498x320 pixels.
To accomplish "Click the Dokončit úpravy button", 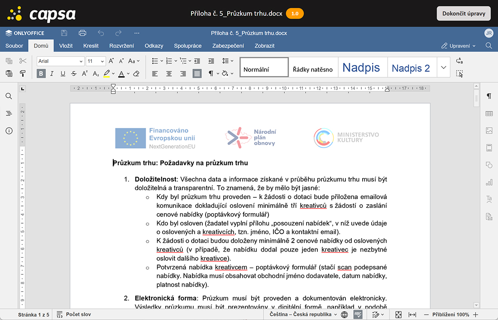I will click(x=464, y=14).
